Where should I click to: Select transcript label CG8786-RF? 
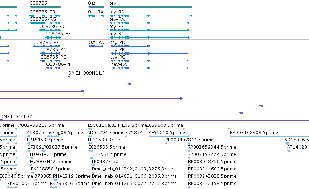click(58, 34)
